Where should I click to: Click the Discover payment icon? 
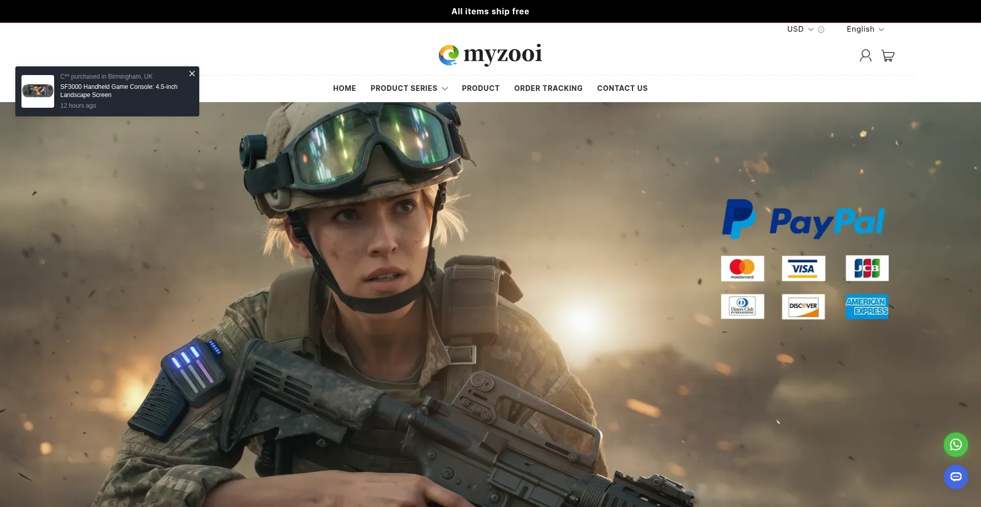click(803, 306)
